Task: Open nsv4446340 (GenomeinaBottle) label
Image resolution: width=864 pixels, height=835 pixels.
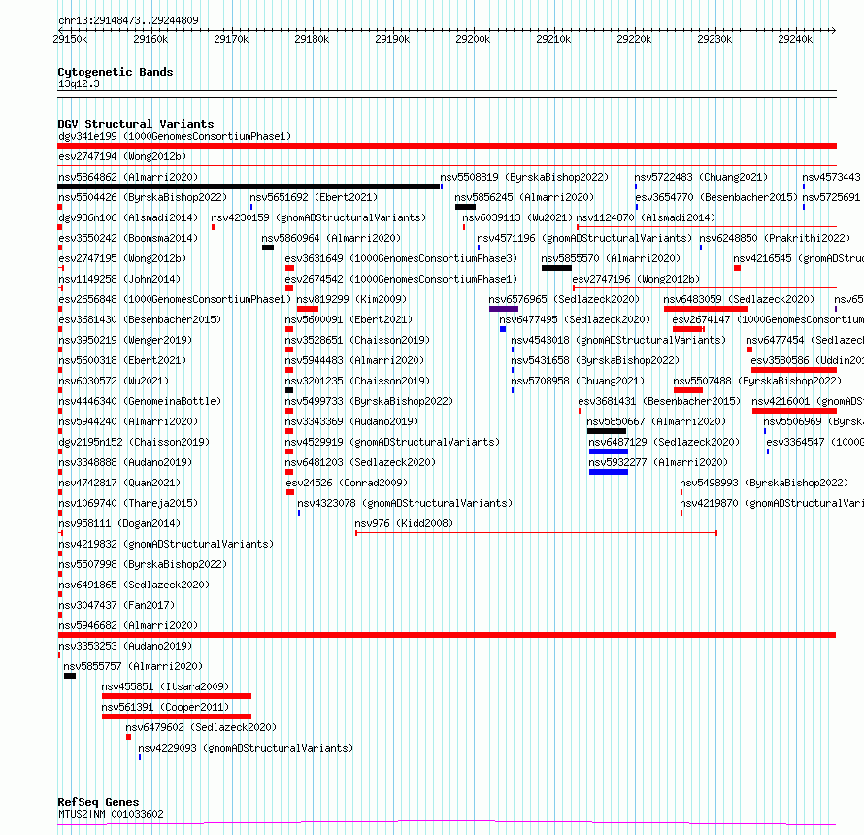Action: [140, 401]
